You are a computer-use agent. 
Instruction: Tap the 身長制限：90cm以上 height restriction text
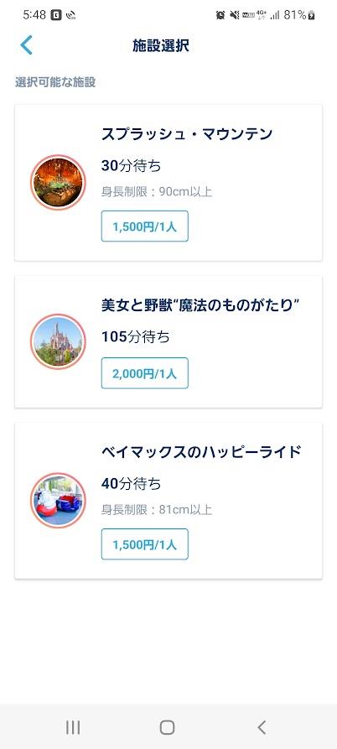157,192
